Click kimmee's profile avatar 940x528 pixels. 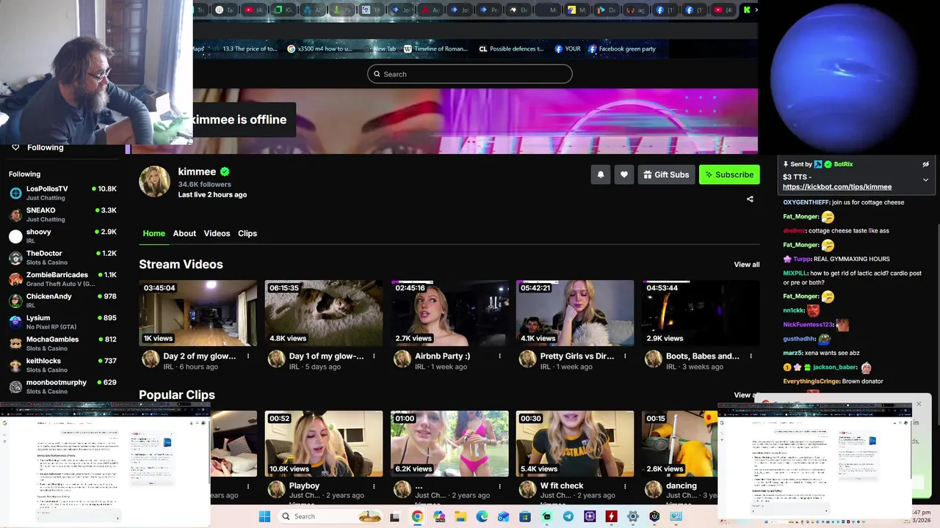point(154,181)
